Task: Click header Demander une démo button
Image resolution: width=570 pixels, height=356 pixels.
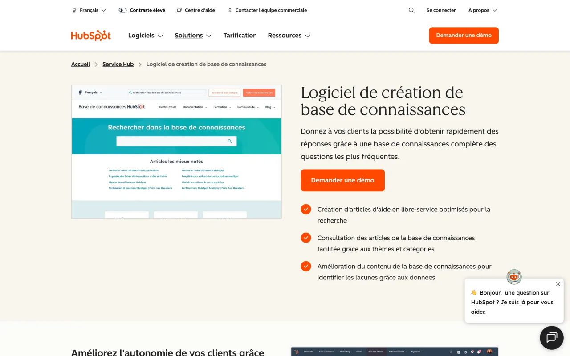Action: (464, 36)
